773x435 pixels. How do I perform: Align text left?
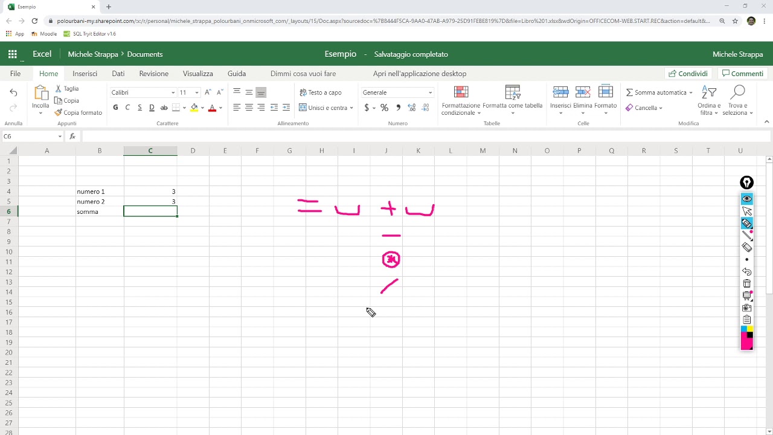click(237, 108)
